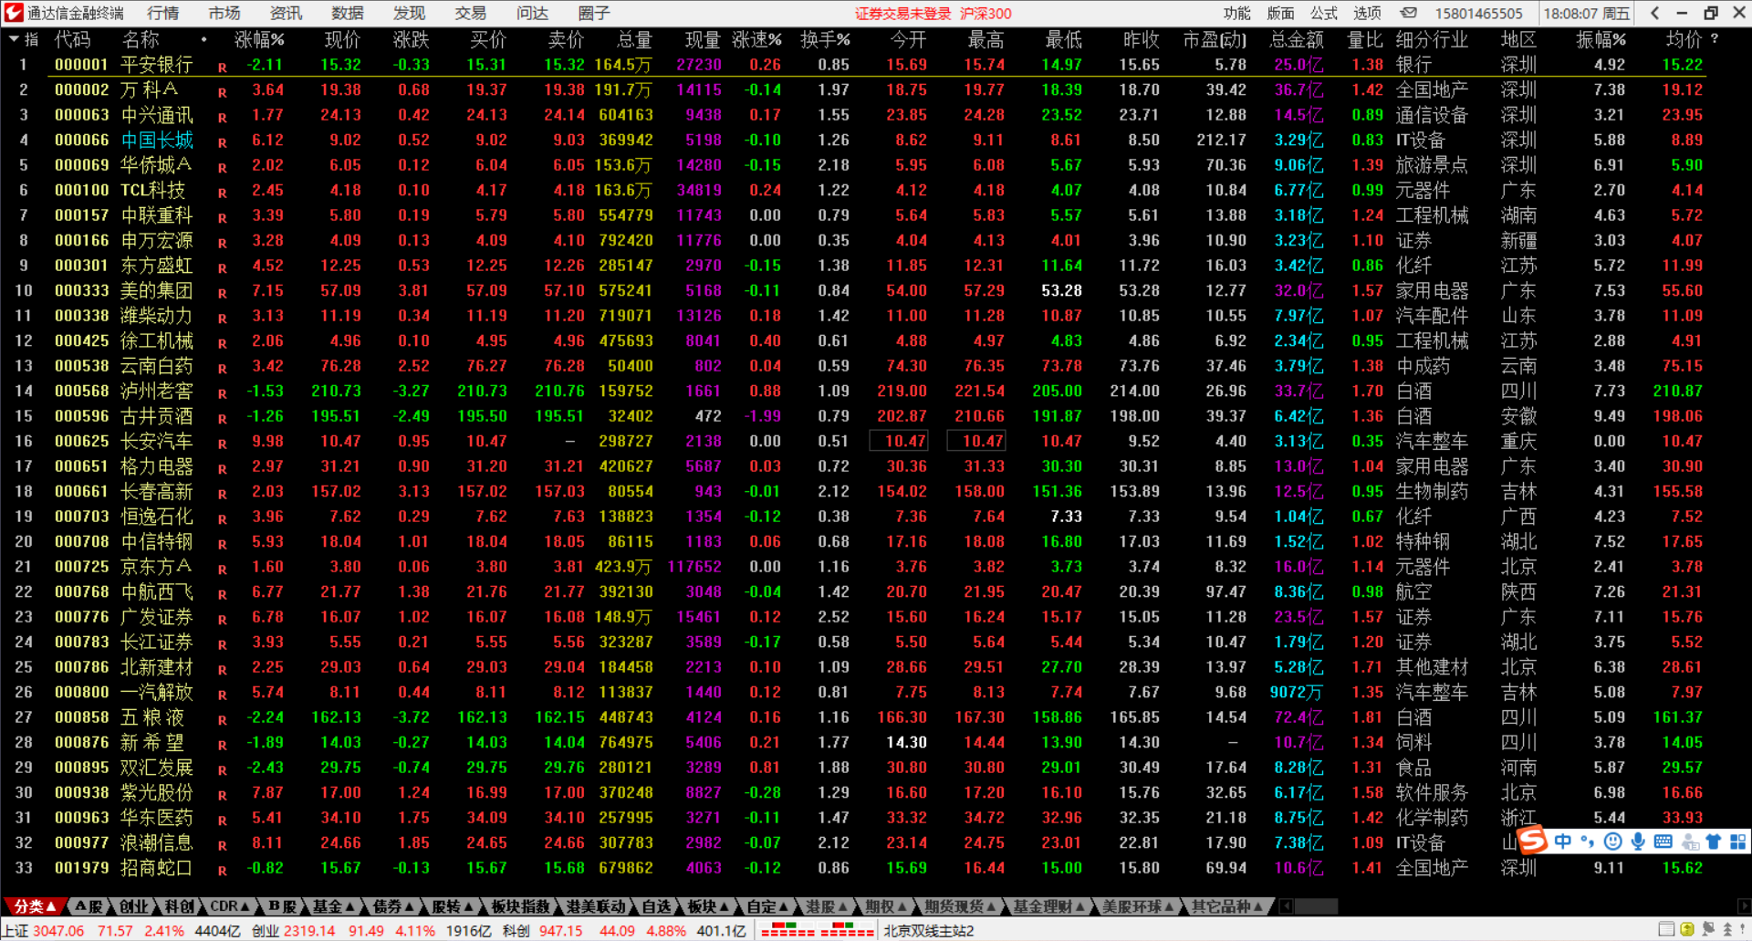The width and height of the screenshot is (1752, 941).
Task: Click the 公式 button in title bar
Action: click(x=1324, y=13)
